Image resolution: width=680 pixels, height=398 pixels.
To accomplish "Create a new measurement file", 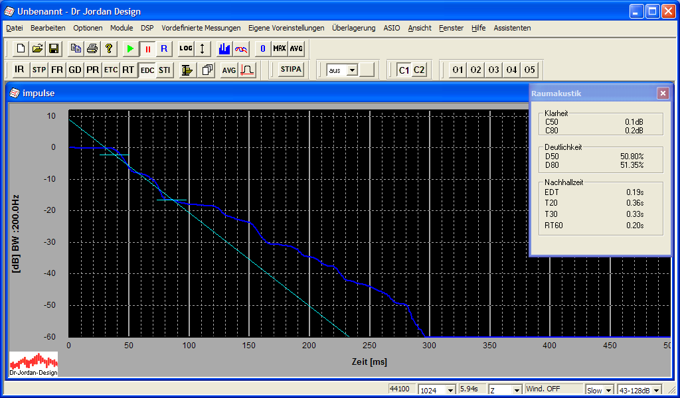I will click(x=21, y=48).
